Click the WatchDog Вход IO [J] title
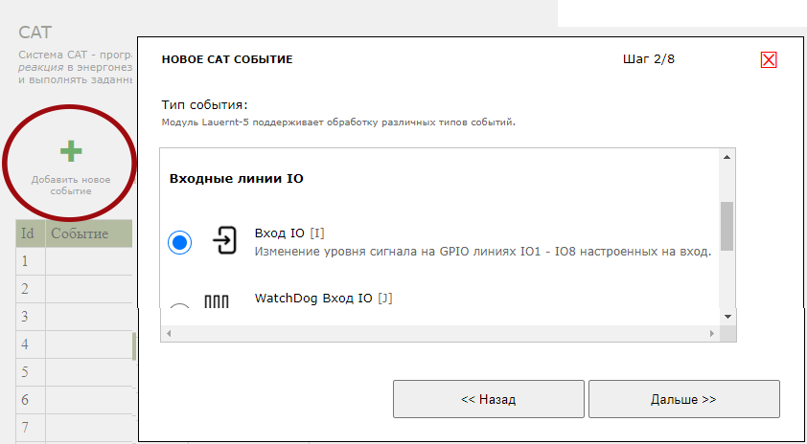The height and width of the screenshot is (444, 807). coord(323,298)
